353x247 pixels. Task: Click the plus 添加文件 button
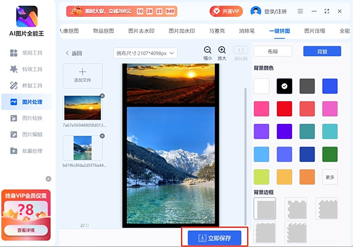[x=83, y=76]
